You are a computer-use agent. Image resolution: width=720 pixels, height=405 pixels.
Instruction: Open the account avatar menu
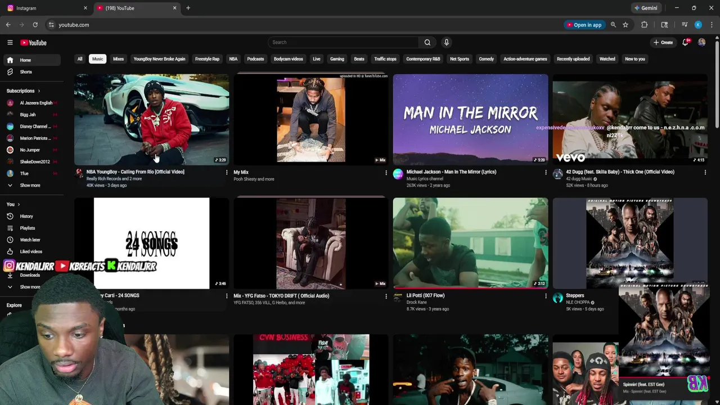point(701,42)
